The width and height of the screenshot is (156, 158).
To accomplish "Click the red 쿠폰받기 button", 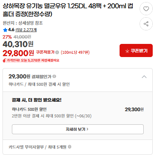I will (136, 50).
